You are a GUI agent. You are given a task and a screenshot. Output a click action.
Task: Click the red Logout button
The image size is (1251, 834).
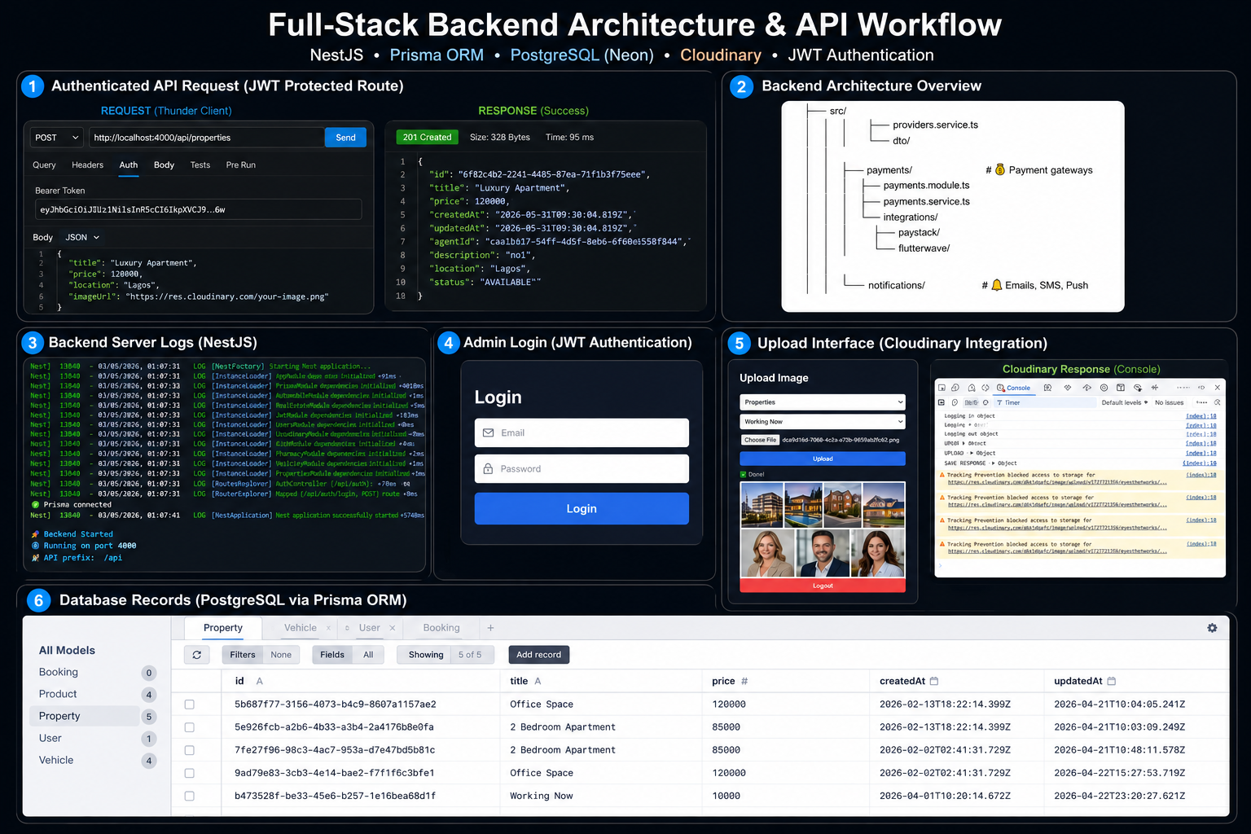pyautogui.click(x=823, y=586)
